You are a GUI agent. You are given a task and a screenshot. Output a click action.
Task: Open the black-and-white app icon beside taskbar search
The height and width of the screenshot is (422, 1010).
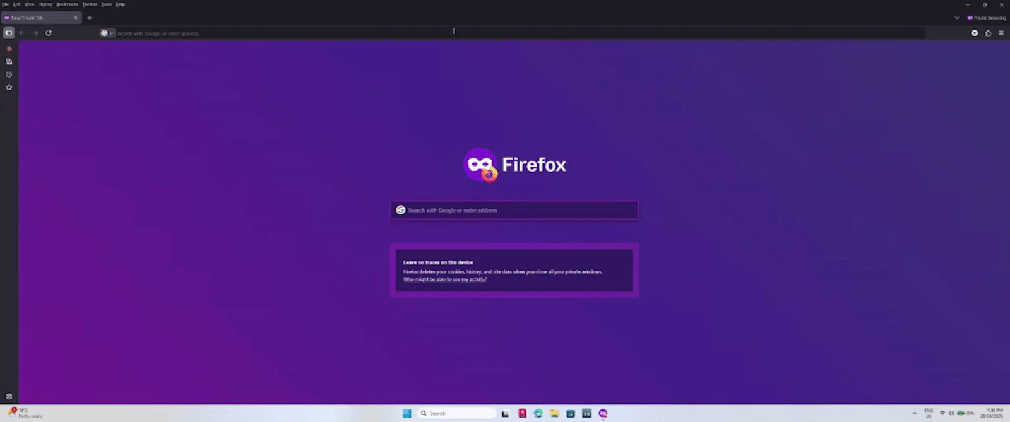tap(505, 413)
